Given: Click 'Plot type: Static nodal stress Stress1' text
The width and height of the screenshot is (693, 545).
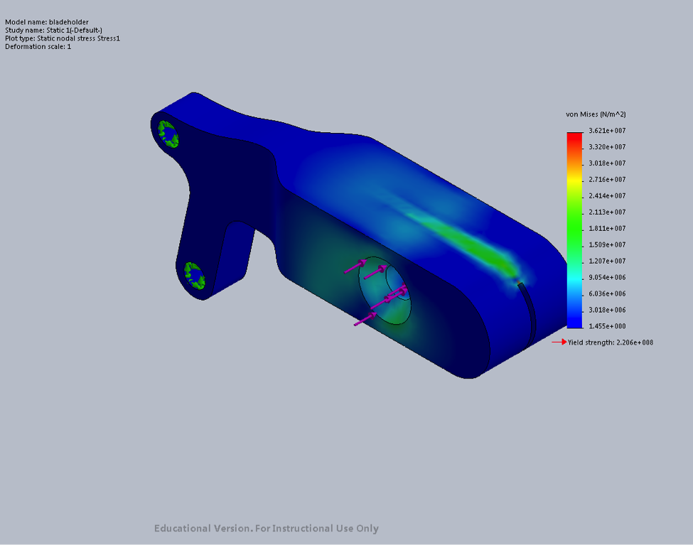Looking at the screenshot, I should pyautogui.click(x=63, y=38).
